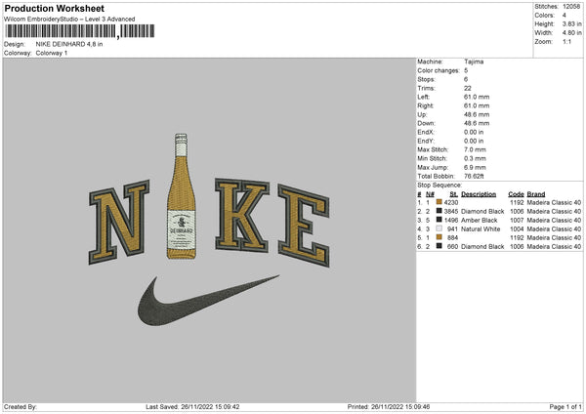
Task: Click the St. column header
Action: tap(454, 194)
